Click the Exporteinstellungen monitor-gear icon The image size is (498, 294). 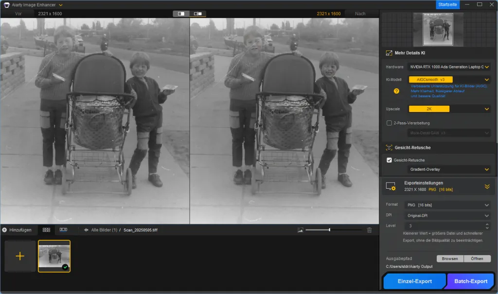pos(391,186)
